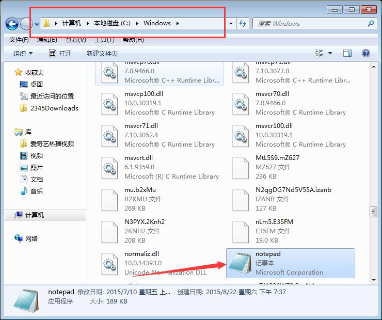
Task: Click the msvcr71.dll file icon
Action: 109,136
